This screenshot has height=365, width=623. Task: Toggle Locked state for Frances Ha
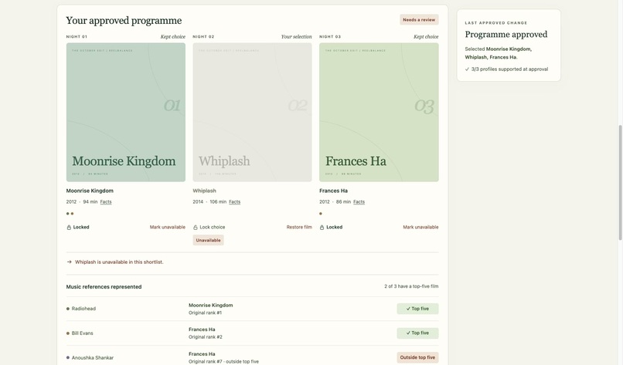332,228
